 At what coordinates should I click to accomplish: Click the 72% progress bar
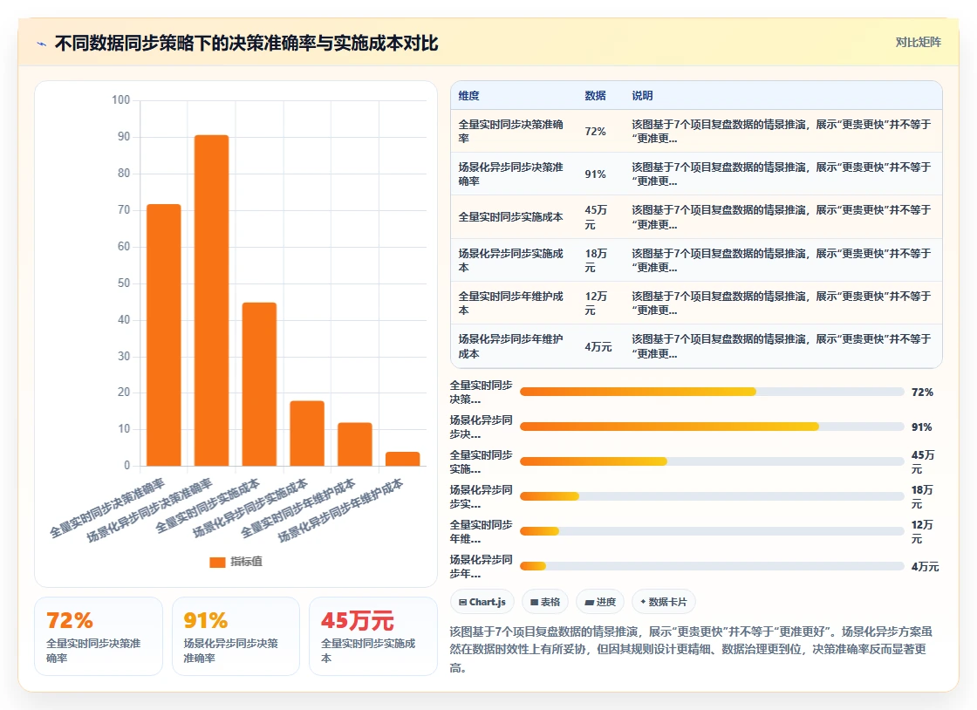[x=712, y=392]
